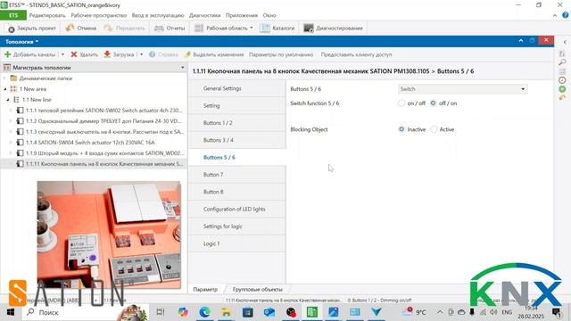
Task: Open Button 8 parameter page
Action: pos(237,192)
